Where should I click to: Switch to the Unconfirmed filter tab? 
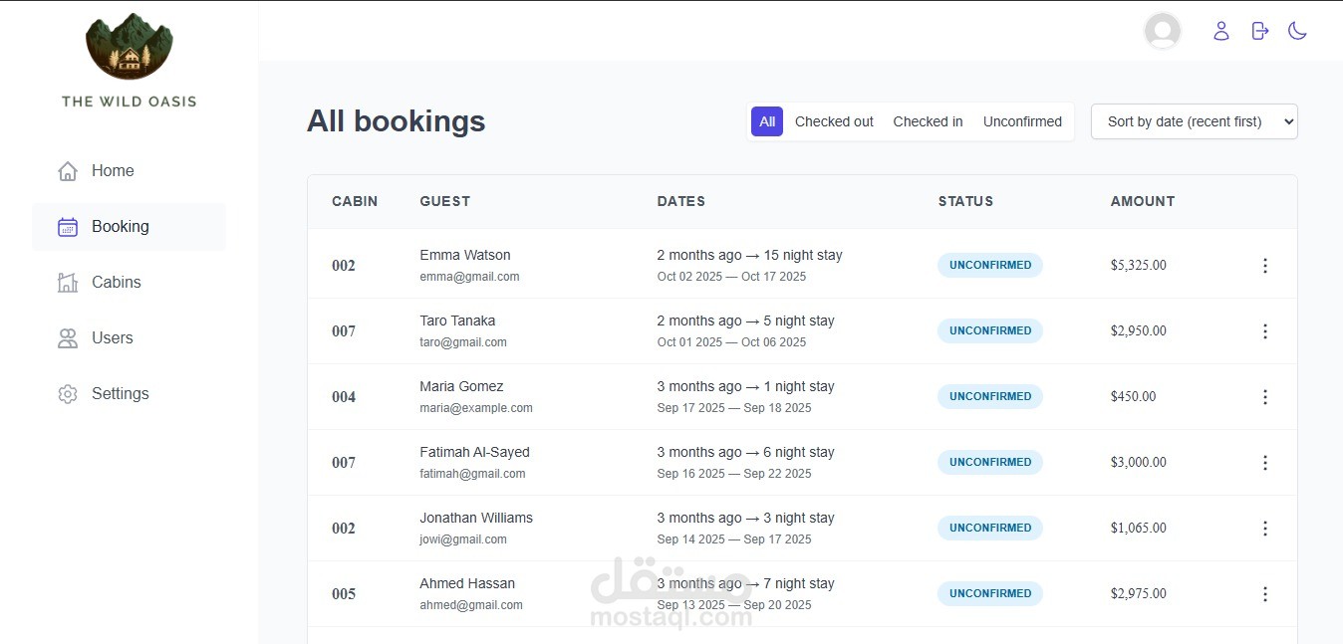pos(1022,121)
